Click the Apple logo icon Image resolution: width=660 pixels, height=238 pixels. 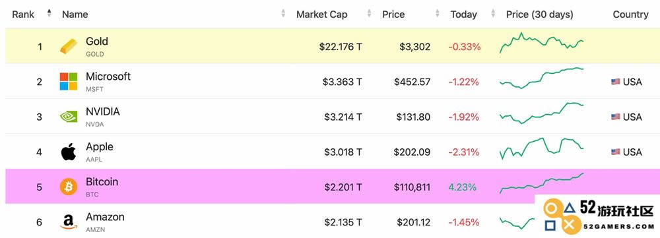click(x=69, y=152)
